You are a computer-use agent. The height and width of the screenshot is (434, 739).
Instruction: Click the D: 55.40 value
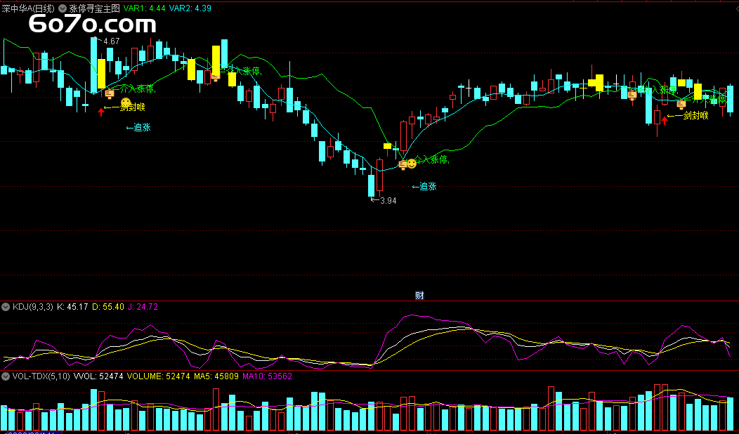click(108, 307)
